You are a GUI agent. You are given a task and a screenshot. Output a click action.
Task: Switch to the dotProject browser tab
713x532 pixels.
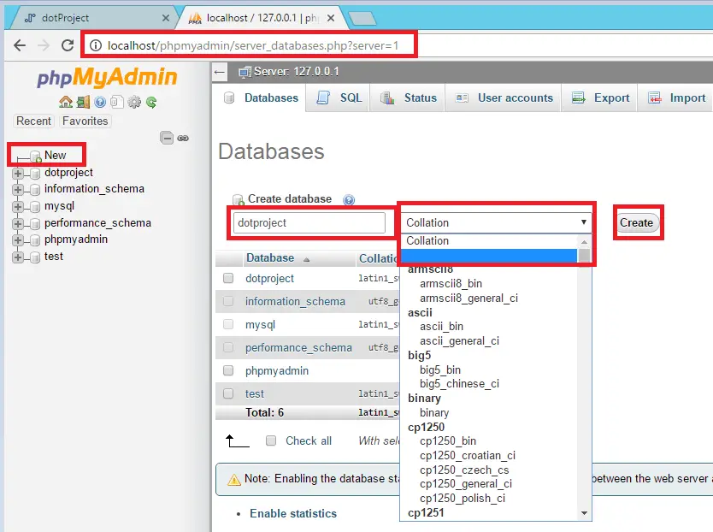coord(93,18)
